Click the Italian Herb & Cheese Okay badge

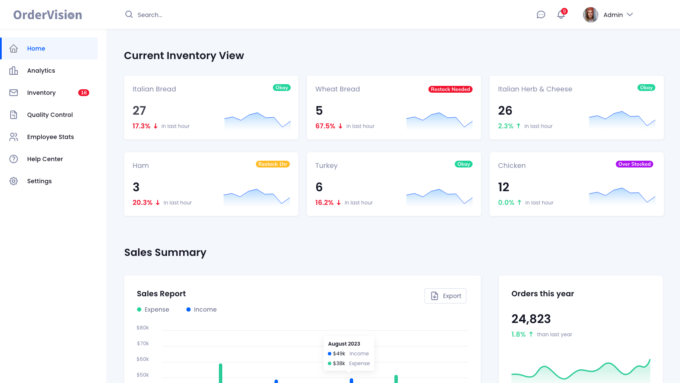click(x=646, y=88)
